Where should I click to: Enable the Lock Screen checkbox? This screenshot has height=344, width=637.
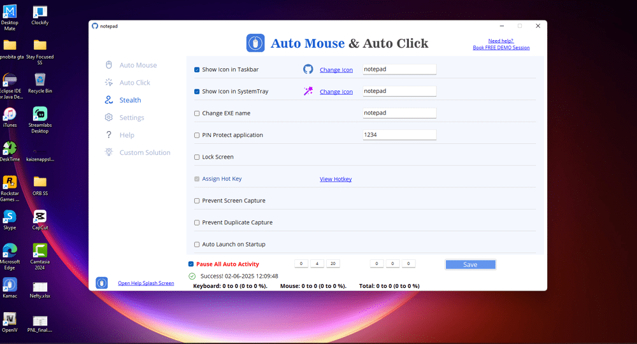tap(197, 157)
